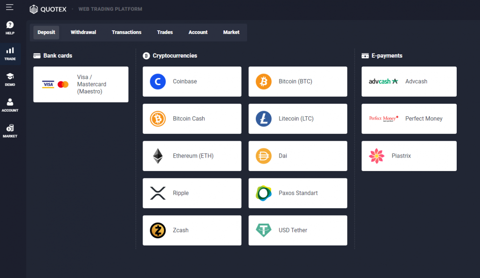Click the Zcash coin icon
480x278 pixels.
click(x=158, y=230)
